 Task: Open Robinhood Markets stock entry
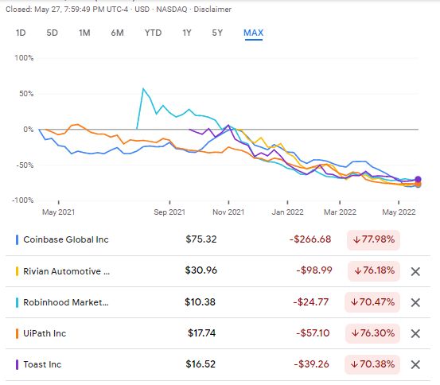click(x=66, y=302)
